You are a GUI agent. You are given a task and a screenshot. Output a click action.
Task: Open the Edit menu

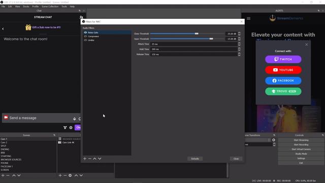[x=10, y=7]
